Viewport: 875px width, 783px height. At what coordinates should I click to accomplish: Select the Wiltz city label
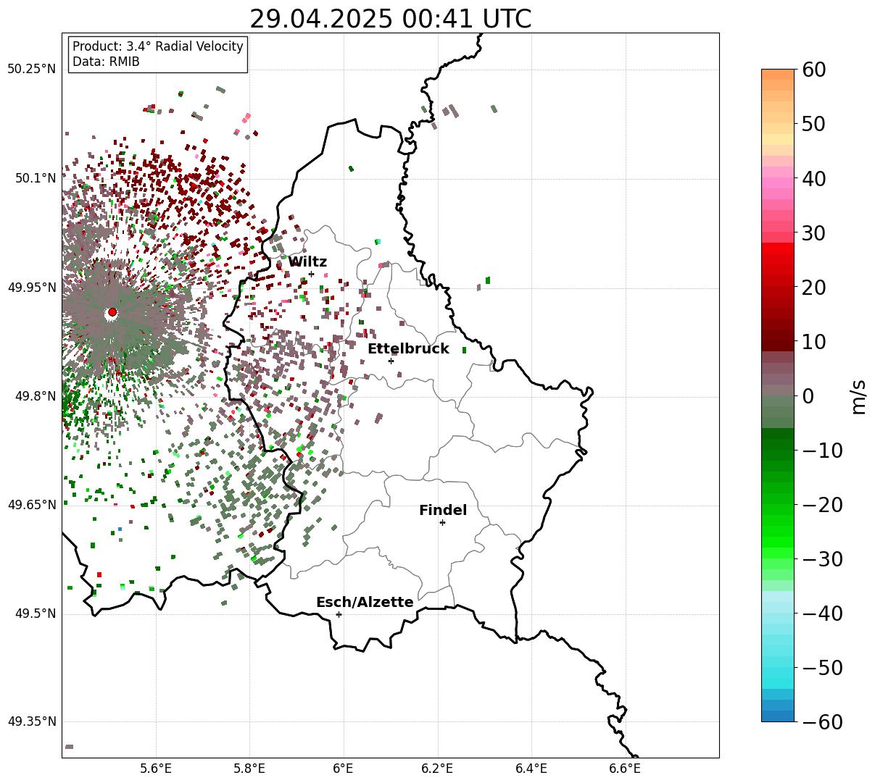[x=307, y=262]
